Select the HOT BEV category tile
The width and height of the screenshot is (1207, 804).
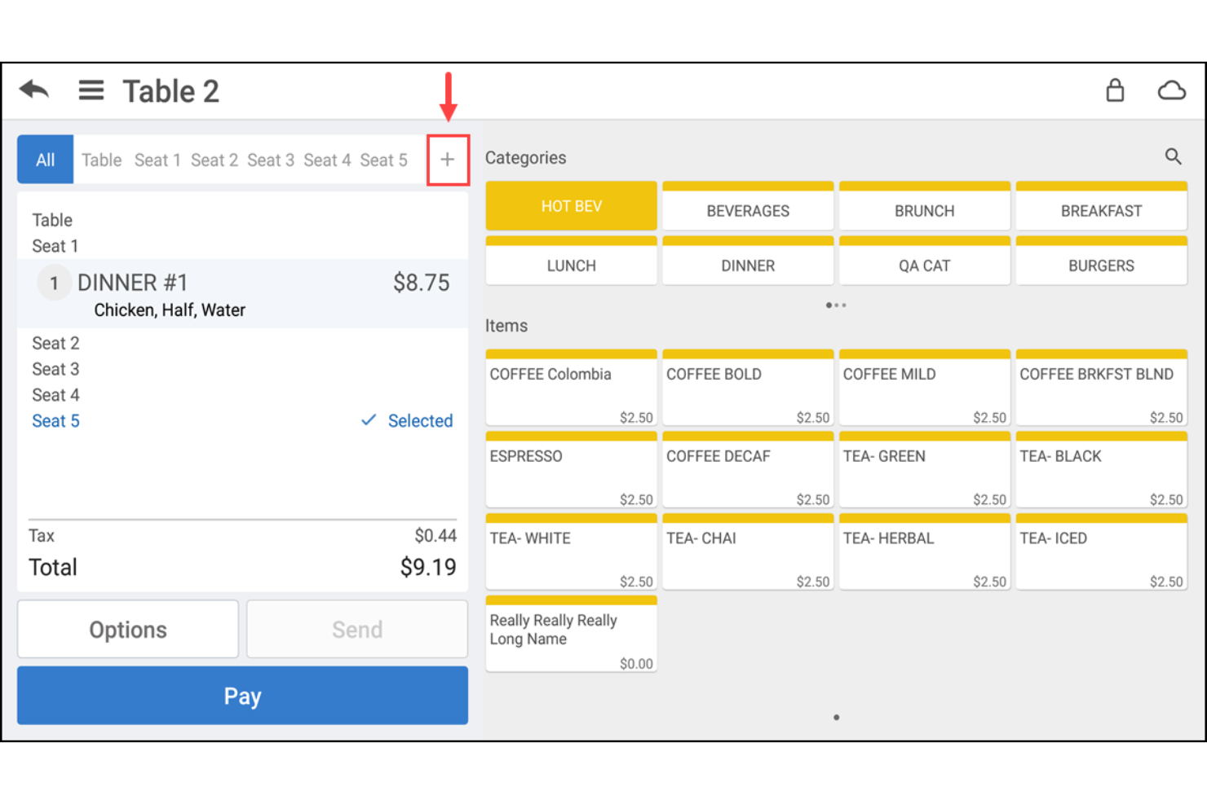click(570, 205)
